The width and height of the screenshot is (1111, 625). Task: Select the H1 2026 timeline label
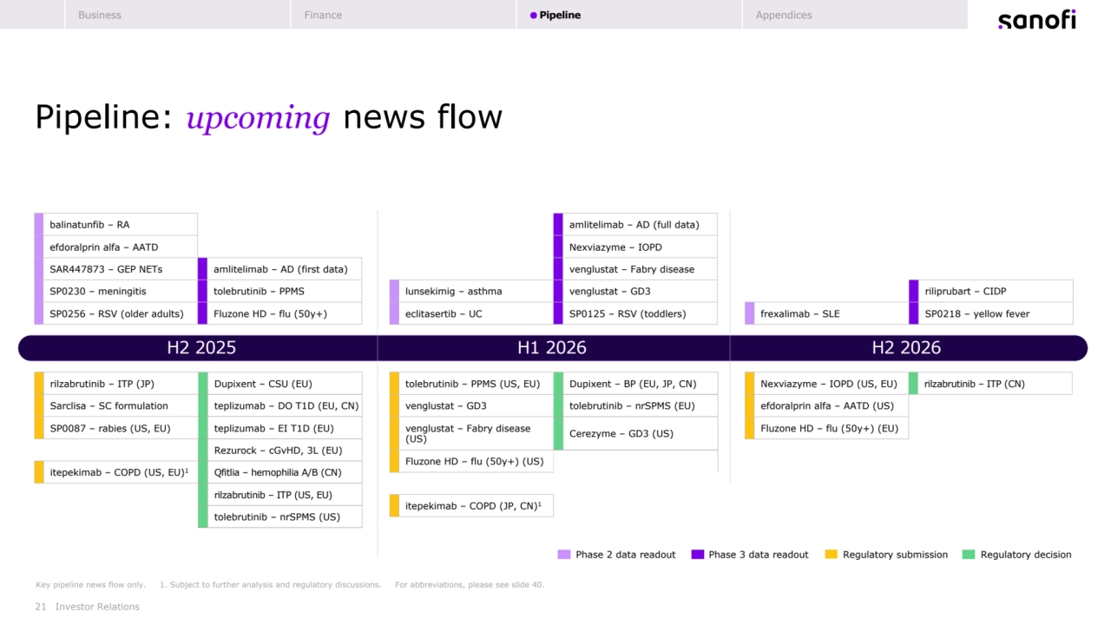(552, 348)
